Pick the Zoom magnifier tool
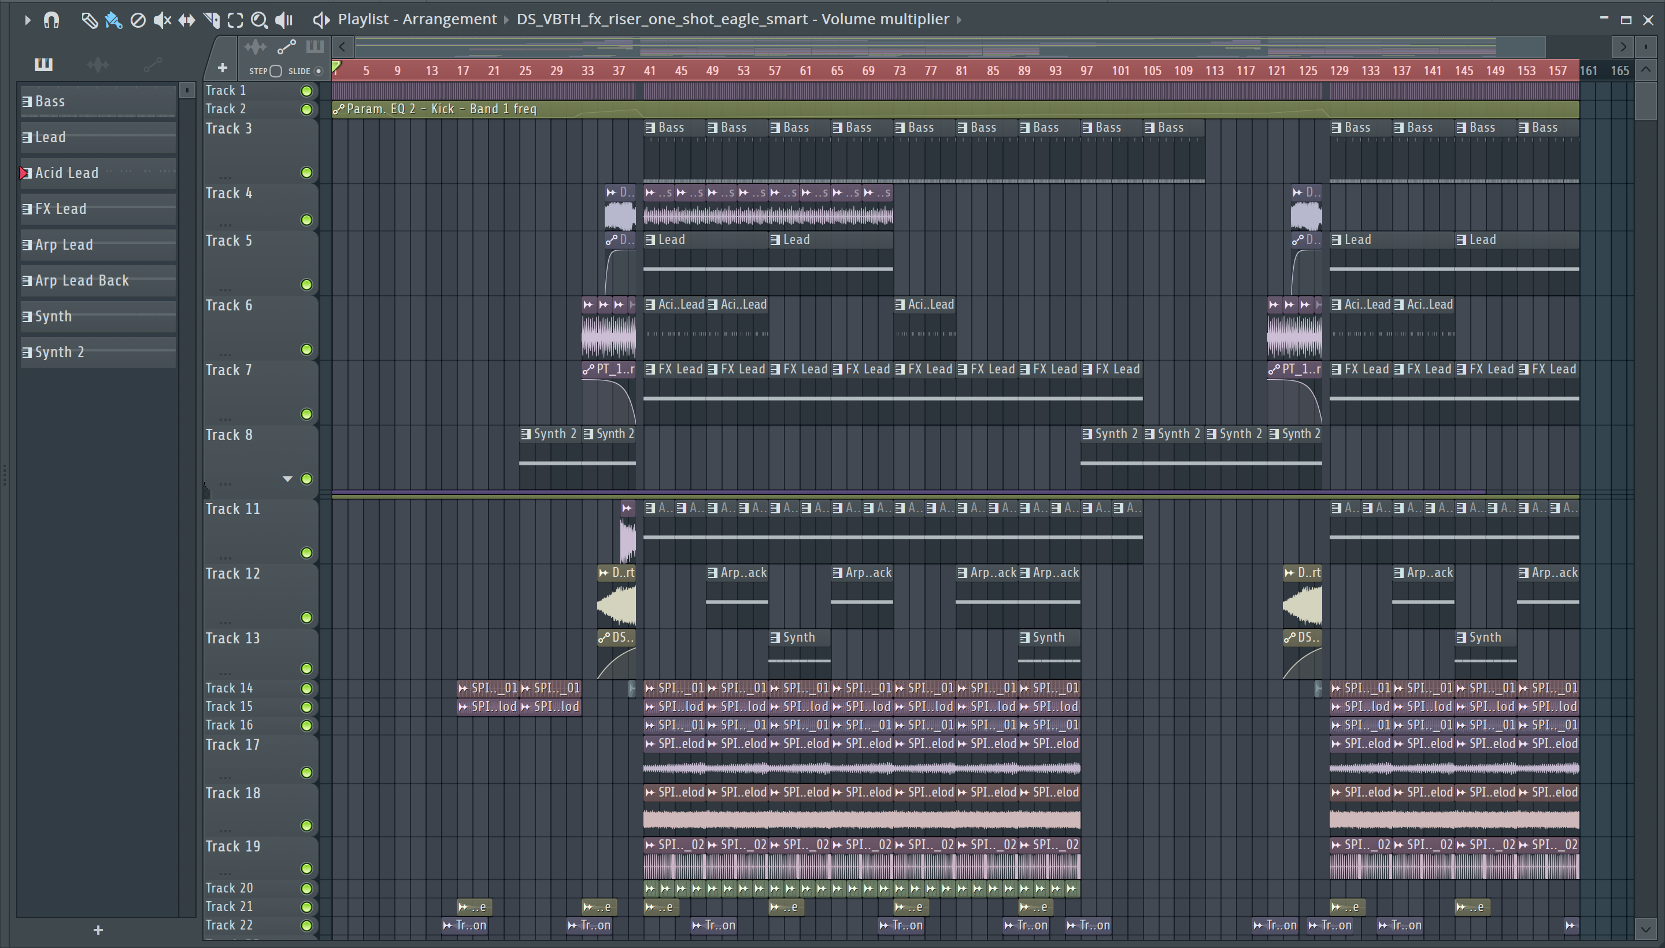The height and width of the screenshot is (948, 1665). [x=259, y=20]
